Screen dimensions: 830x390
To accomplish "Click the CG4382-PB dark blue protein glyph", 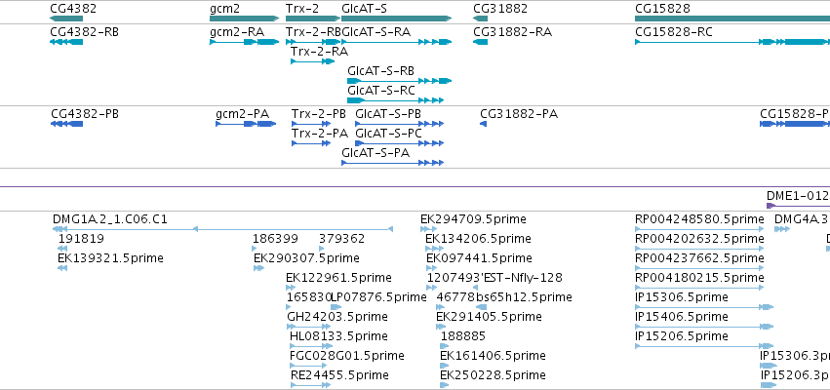I will [66, 124].
